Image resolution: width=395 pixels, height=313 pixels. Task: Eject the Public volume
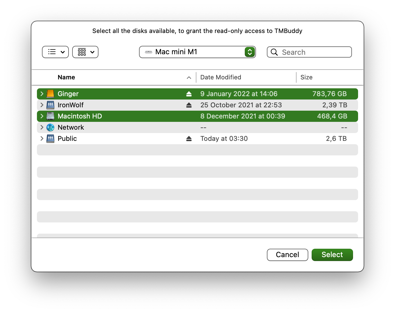point(189,139)
